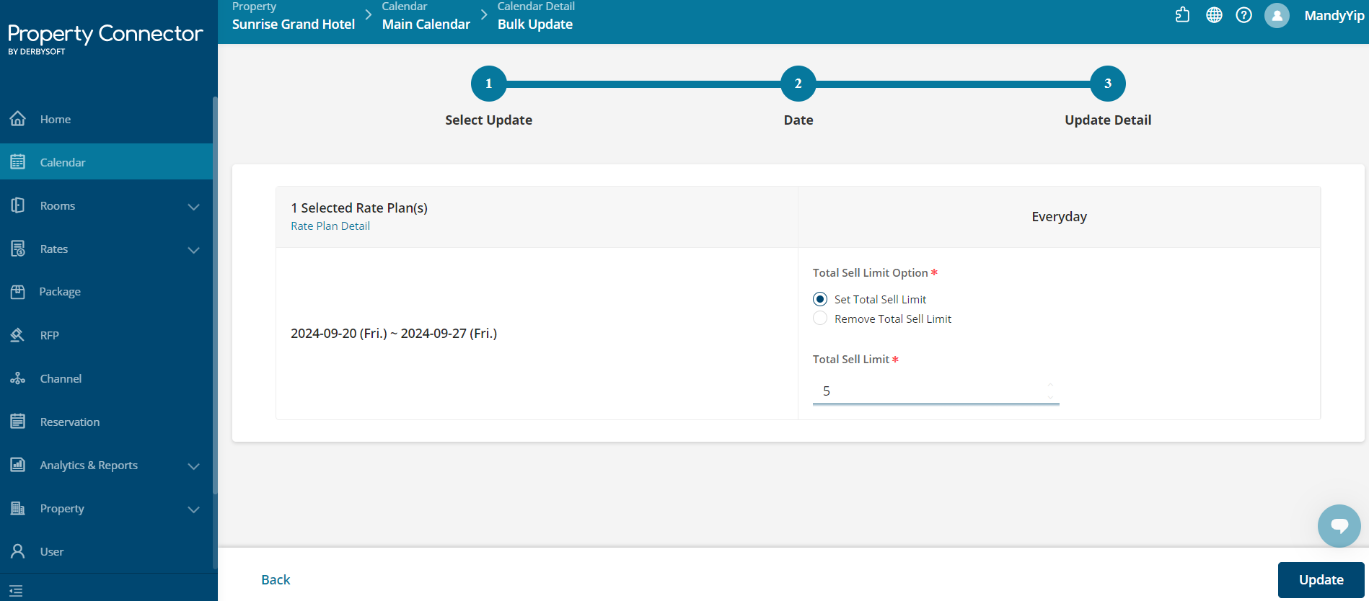Expand the Rooms submenu chevron

click(x=193, y=207)
